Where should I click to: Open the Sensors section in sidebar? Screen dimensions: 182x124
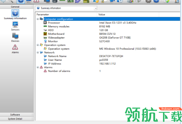pos(15,26)
